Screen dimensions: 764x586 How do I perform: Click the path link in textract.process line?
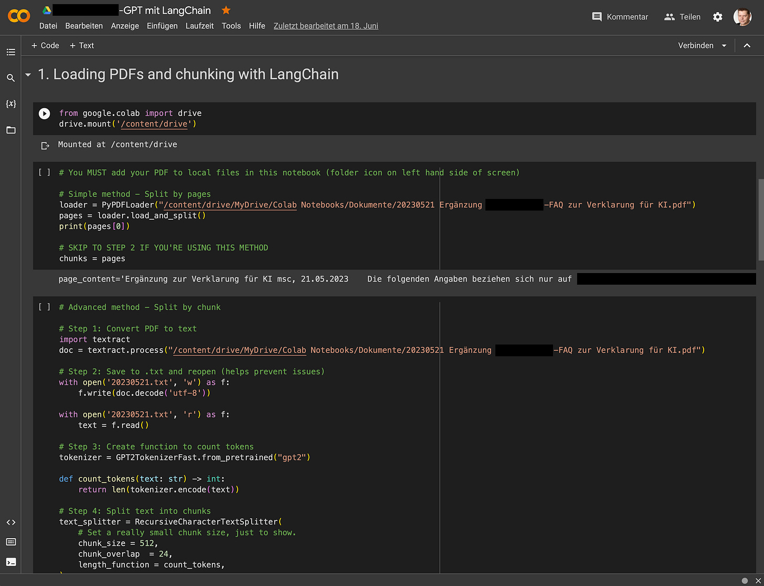click(x=240, y=350)
